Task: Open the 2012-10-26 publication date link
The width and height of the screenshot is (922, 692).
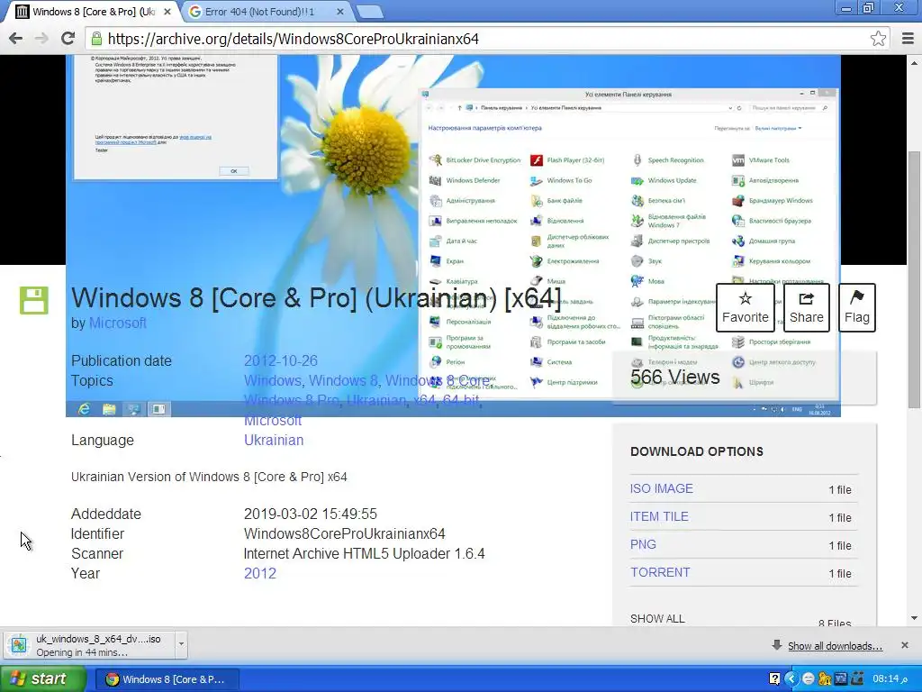Action: click(281, 360)
